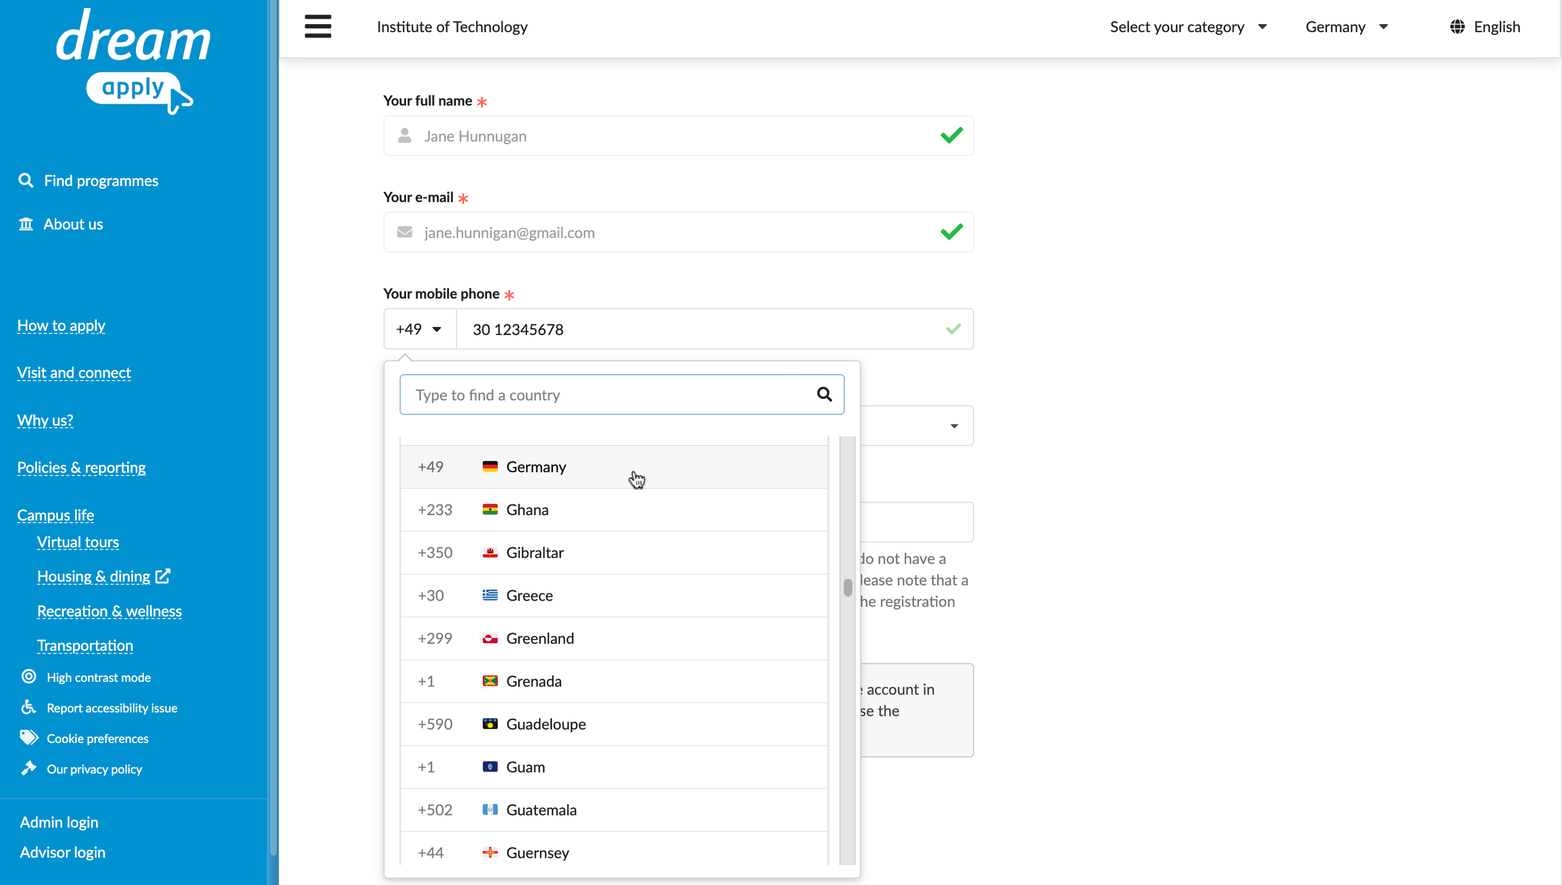Select +590 Guadeloupe from country list
1562x885 pixels.
pyautogui.click(x=613, y=724)
